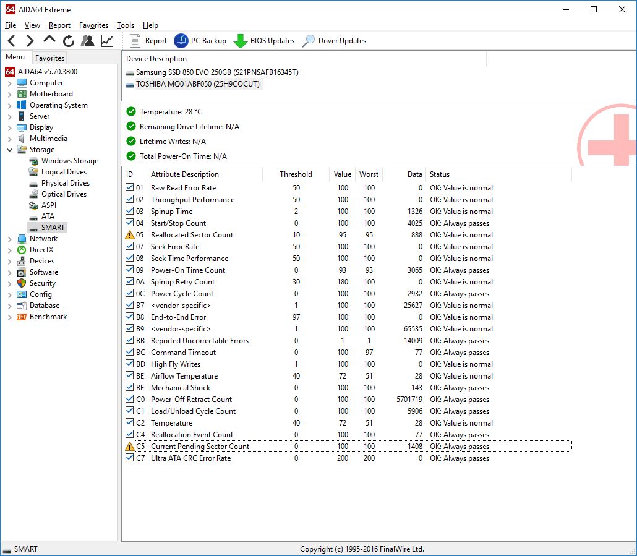Click the green BIOS Updates arrow icon
Image resolution: width=637 pixels, height=556 pixels.
(241, 41)
